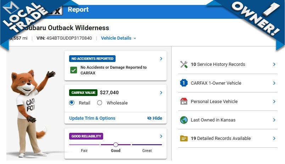Open the CARFAX Value chevron

161,92
